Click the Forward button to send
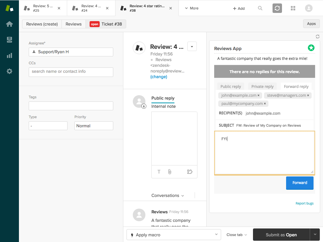This screenshot has width=323, height=242. click(299, 182)
